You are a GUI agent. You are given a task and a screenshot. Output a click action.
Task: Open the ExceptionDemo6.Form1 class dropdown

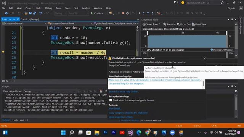70,24
